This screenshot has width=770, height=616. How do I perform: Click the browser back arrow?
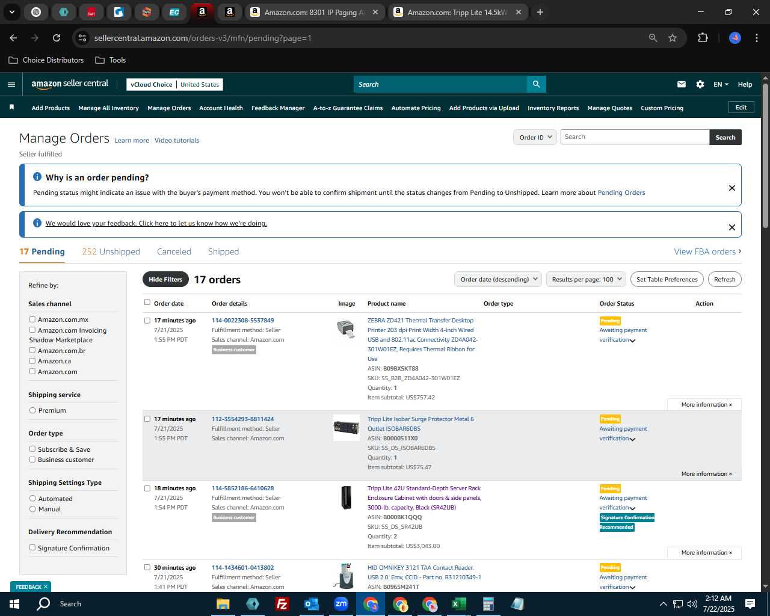tap(13, 38)
